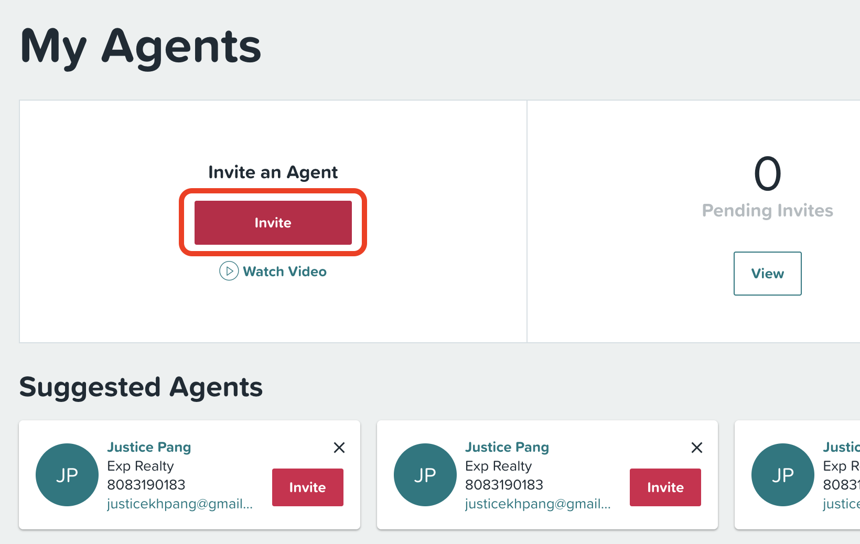860x544 pixels.
Task: Invite Justice Pang from the second card
Action: click(665, 487)
